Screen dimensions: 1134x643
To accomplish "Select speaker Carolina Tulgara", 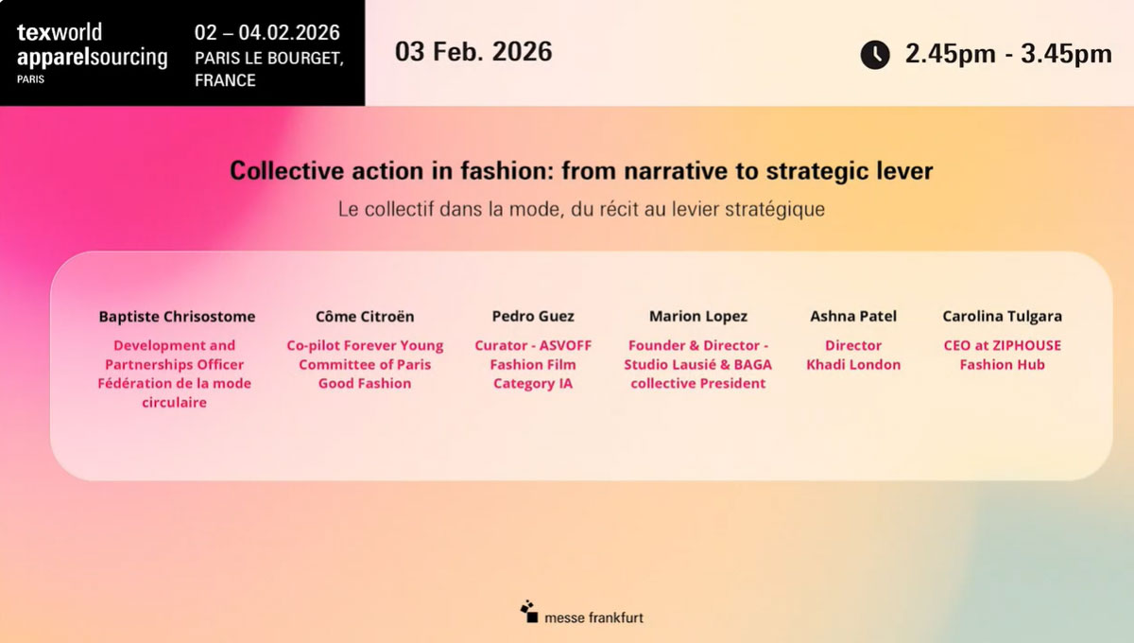I will coord(1003,316).
